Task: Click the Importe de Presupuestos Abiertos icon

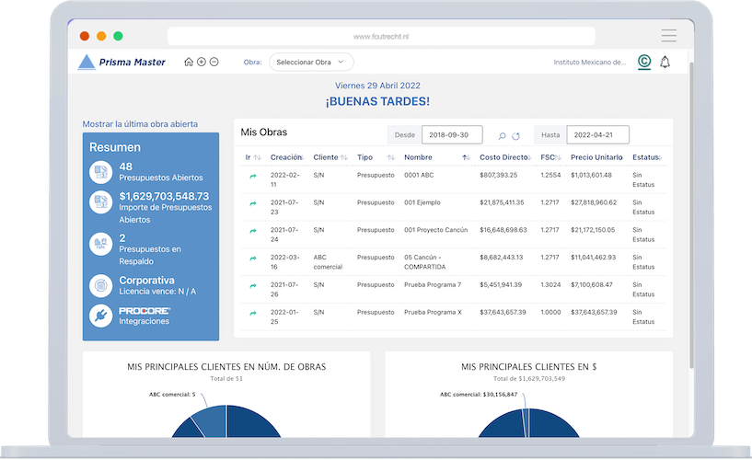Action: click(100, 202)
